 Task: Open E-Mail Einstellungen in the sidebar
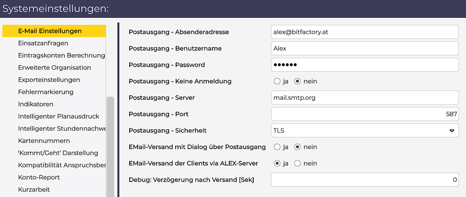tap(50, 31)
